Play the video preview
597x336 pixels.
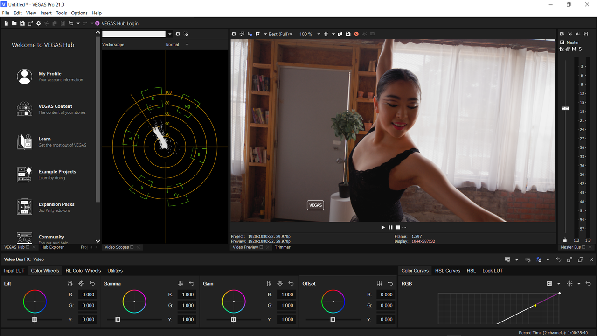pyautogui.click(x=383, y=227)
